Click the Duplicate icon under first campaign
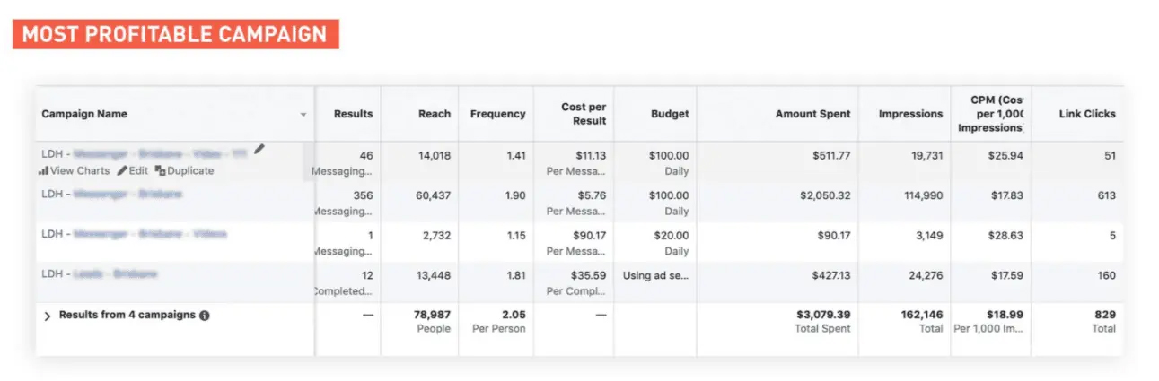Viewport: 1159px width, 381px height. point(160,170)
